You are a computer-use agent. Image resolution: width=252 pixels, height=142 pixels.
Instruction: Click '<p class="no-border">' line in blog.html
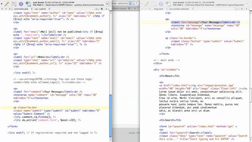coord(180,38)
